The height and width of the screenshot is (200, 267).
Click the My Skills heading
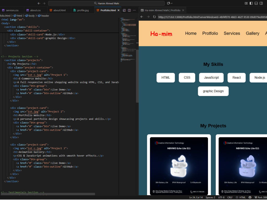213,64
